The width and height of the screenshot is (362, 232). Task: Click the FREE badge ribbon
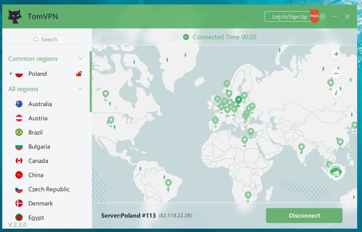[314, 17]
